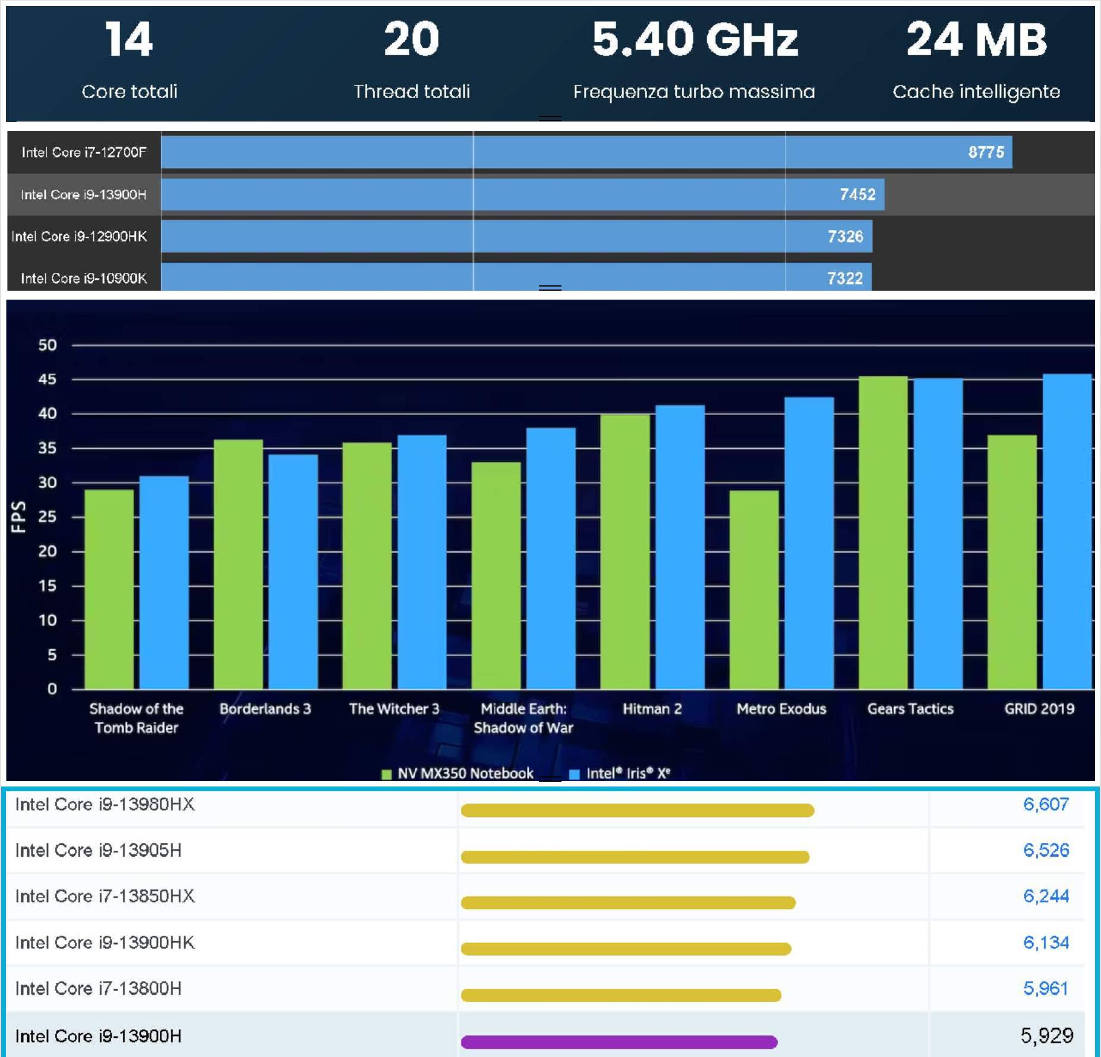The width and height of the screenshot is (1101, 1057).
Task: Click the Gears Tactics axis label
Action: point(910,709)
